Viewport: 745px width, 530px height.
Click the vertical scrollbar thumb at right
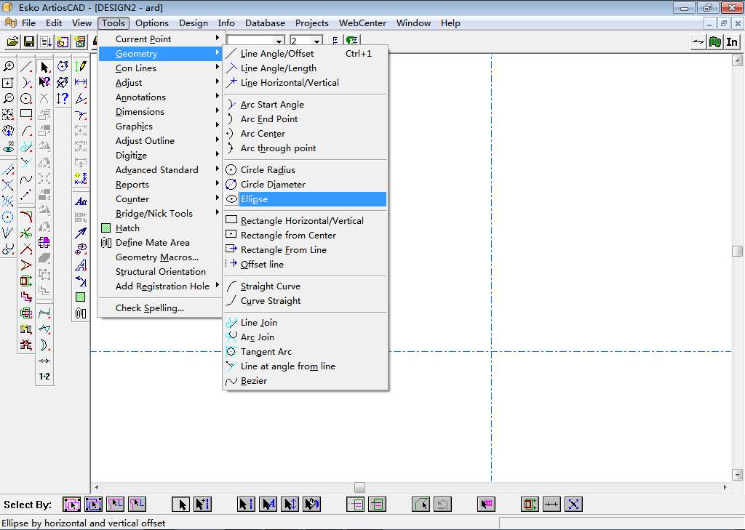738,251
